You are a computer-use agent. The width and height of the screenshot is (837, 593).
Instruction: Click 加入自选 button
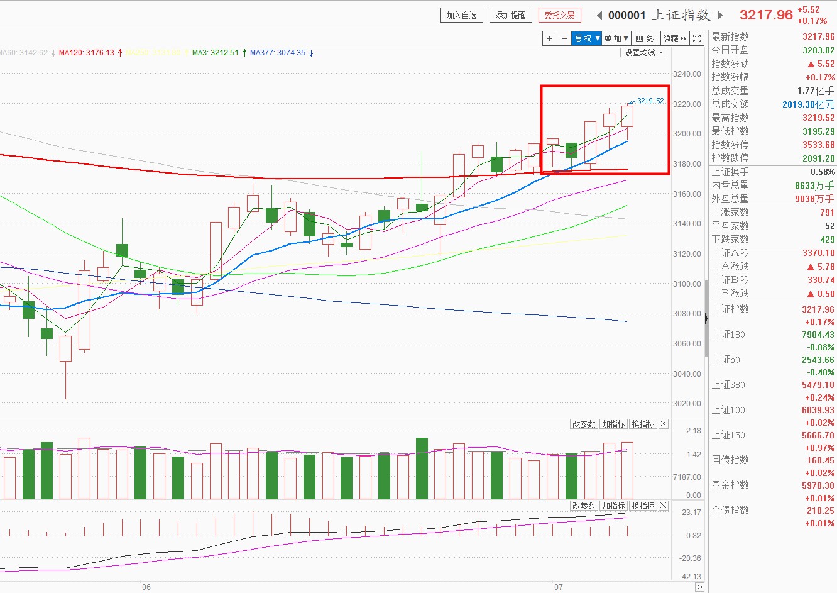point(462,15)
